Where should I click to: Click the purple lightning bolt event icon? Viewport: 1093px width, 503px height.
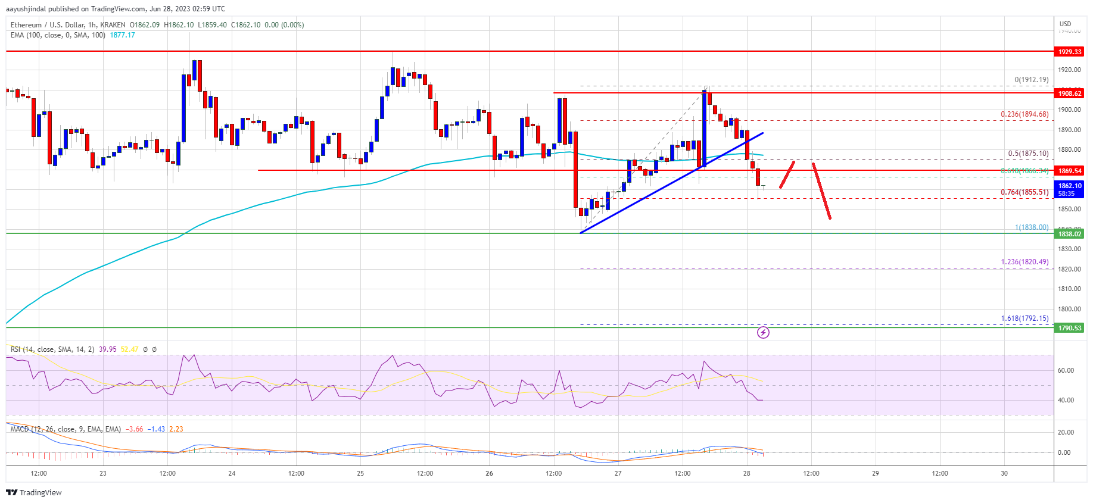(763, 332)
